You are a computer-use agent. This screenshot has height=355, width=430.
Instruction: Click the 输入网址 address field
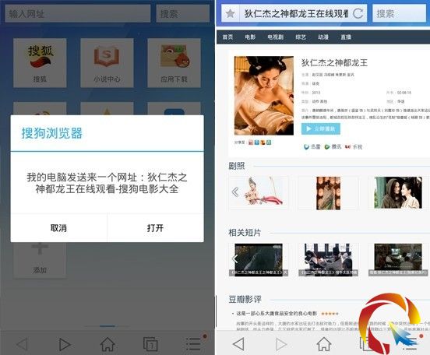tap(78, 13)
